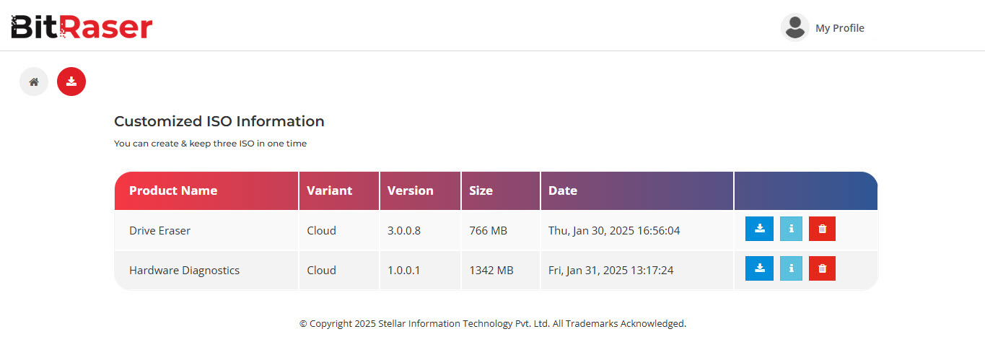Click the Version column header
985x342 pixels.
(410, 190)
